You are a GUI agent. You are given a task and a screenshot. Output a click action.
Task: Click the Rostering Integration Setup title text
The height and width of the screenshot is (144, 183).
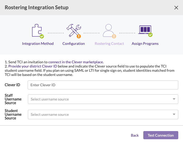[37, 7]
